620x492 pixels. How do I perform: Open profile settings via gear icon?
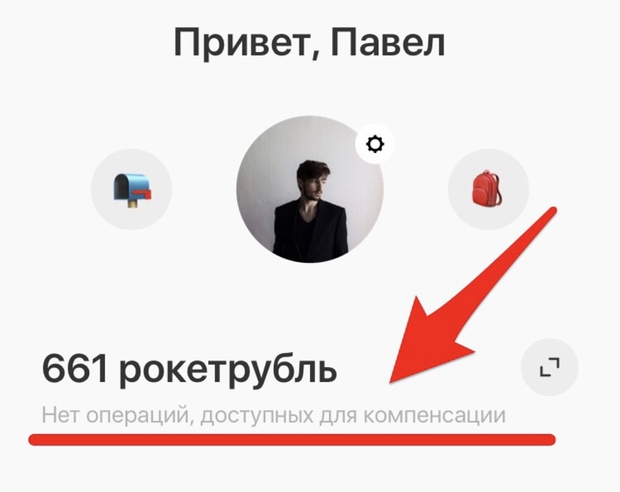click(375, 144)
